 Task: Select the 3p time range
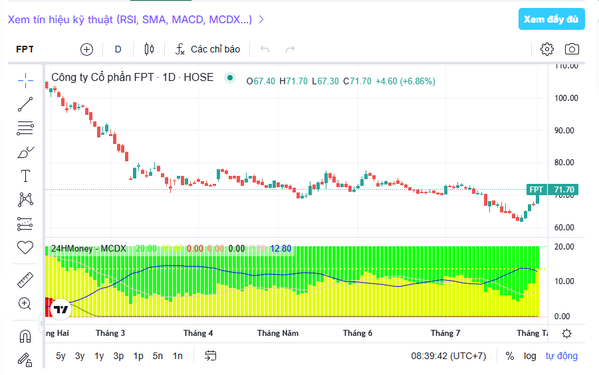coord(118,356)
